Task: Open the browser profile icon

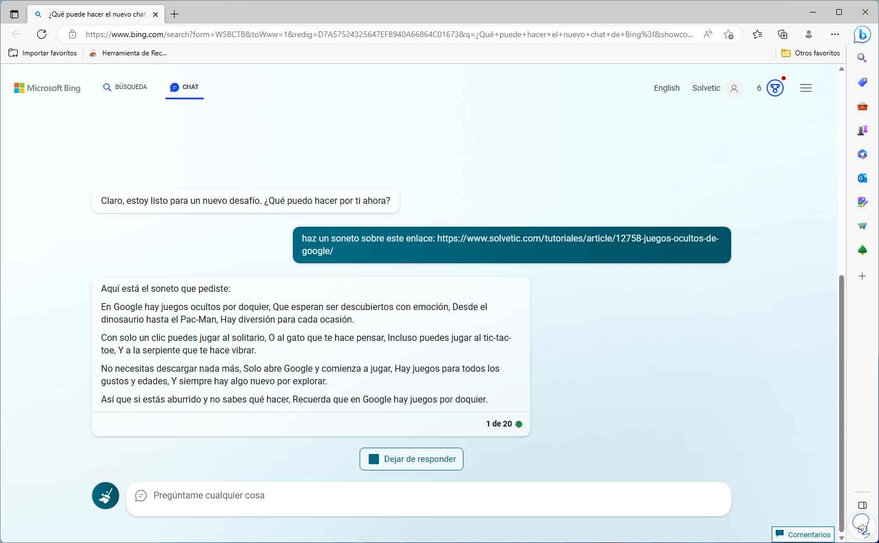Action: coord(808,34)
